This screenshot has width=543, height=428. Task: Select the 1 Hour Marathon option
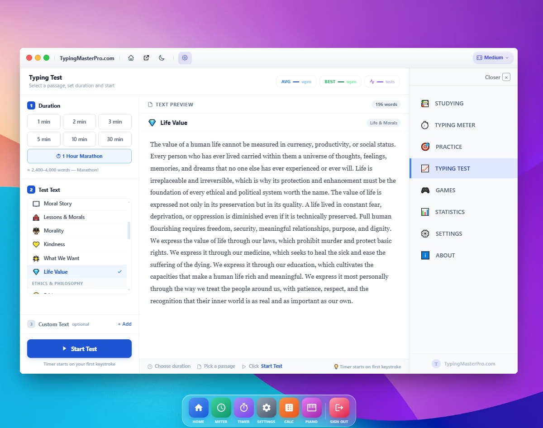click(x=79, y=156)
